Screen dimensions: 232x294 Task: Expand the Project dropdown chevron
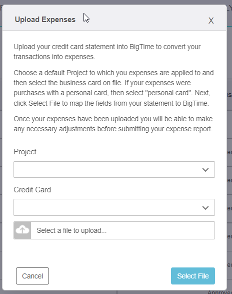click(x=205, y=170)
